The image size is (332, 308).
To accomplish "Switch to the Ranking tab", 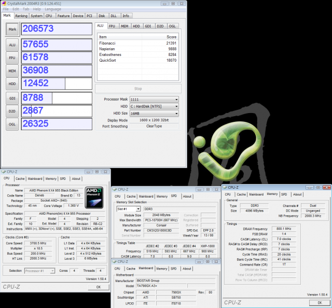I will coord(21,16).
